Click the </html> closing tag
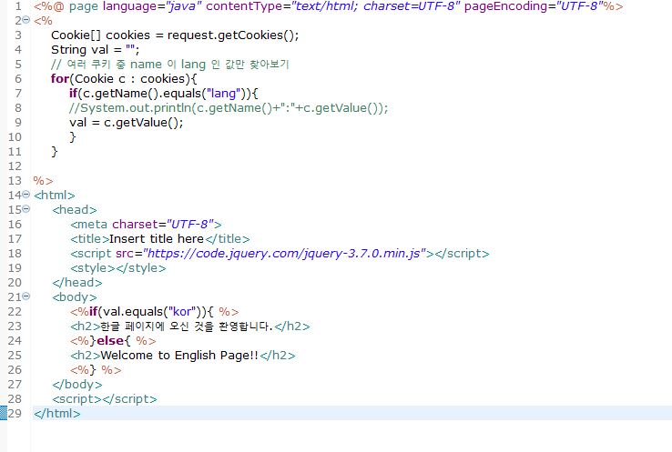This screenshot has height=452, width=672. click(57, 414)
